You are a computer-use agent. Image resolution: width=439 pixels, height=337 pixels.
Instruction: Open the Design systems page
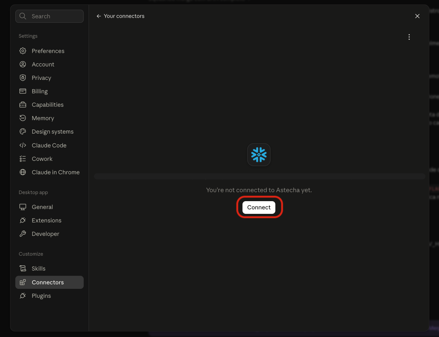pos(49,131)
